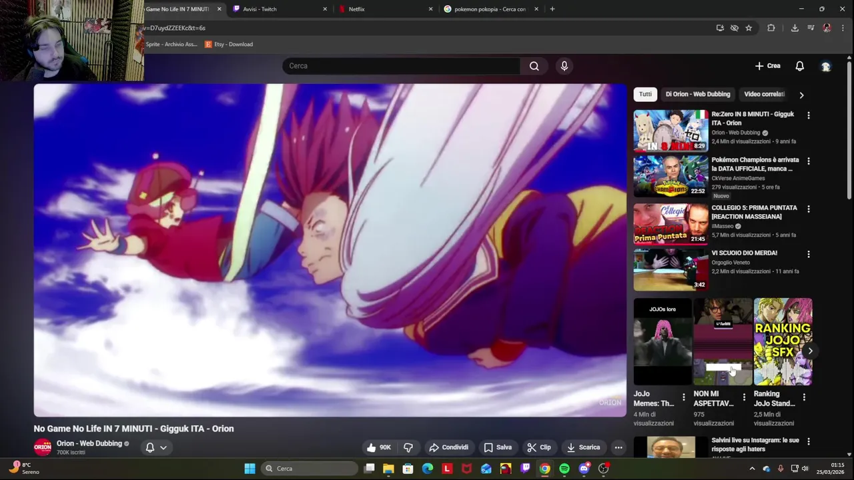This screenshot has height=480, width=854.
Task: Click the Crea button
Action: pyautogui.click(x=768, y=66)
